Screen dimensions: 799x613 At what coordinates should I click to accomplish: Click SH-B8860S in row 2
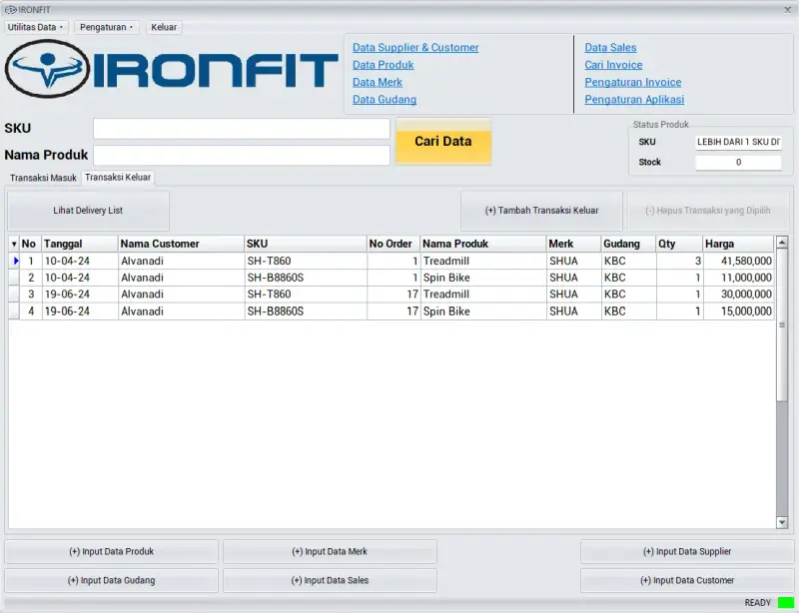pos(306,278)
